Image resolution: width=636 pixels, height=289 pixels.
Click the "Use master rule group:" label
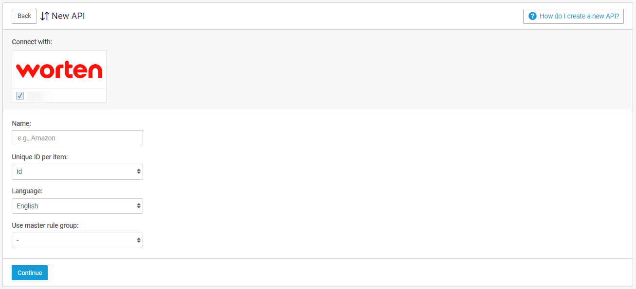tap(45, 225)
